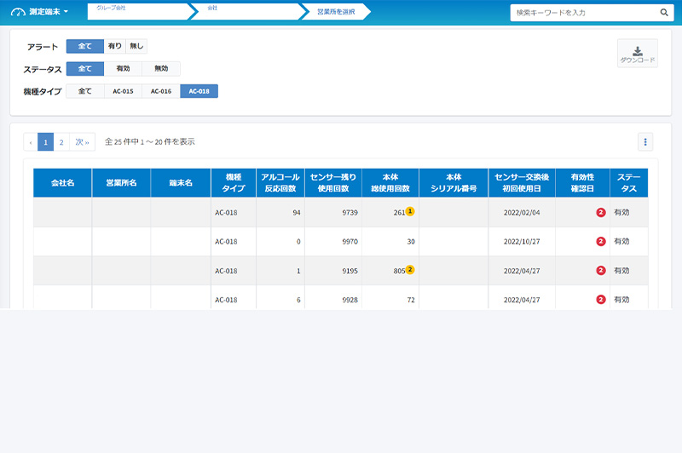Viewport: 682px width, 453px height.
Task: Click the download icon button
Action: pos(637,53)
